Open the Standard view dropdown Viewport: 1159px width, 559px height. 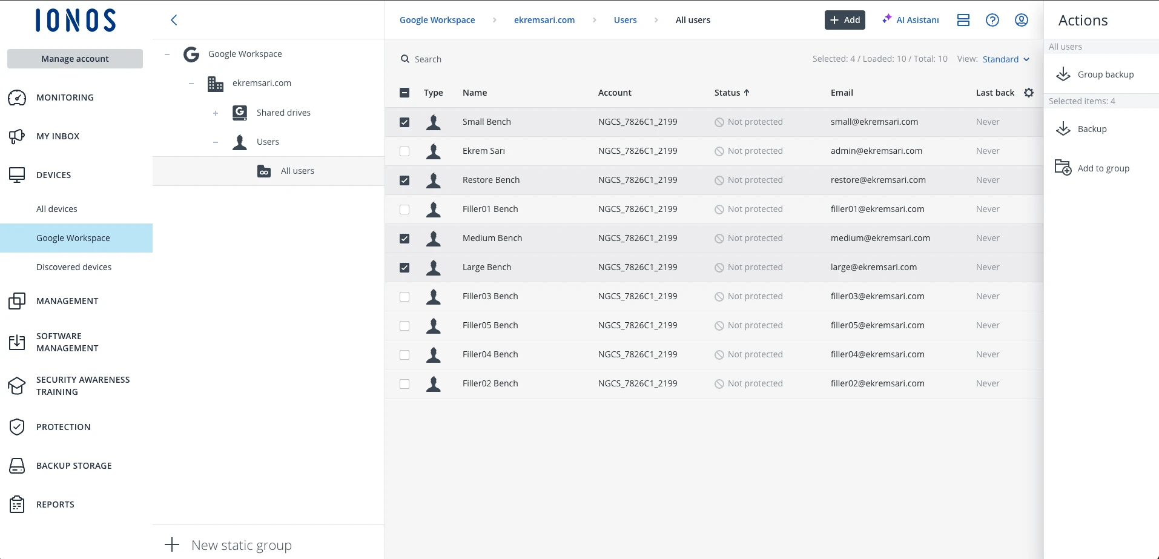[x=1006, y=59]
